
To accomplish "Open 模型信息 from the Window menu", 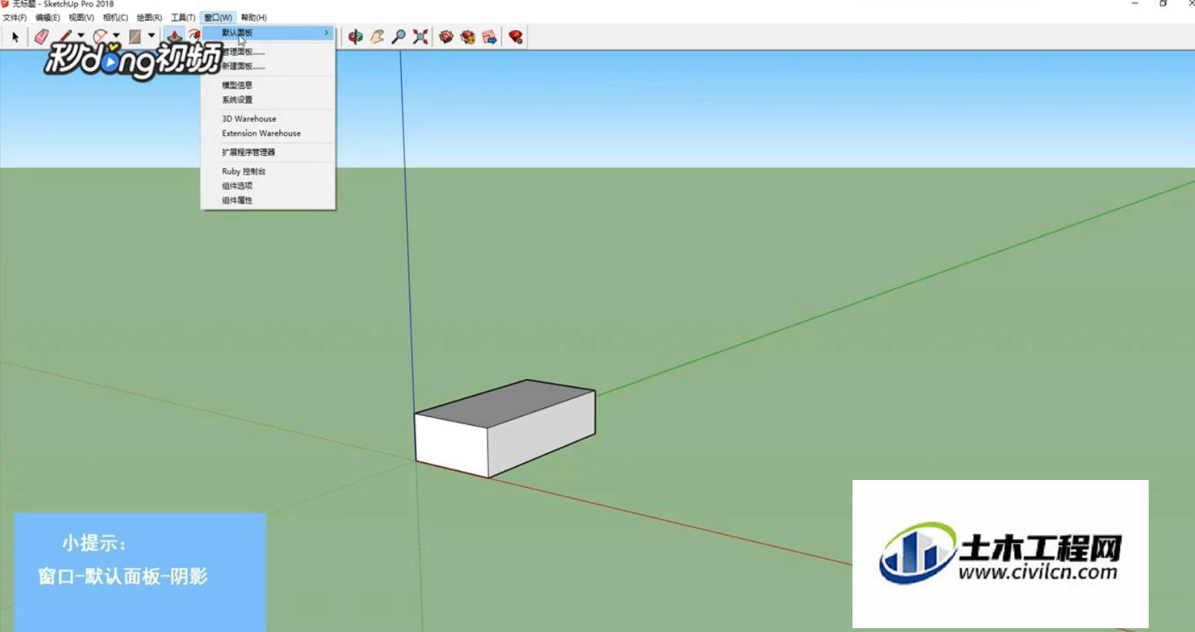I will [268, 85].
